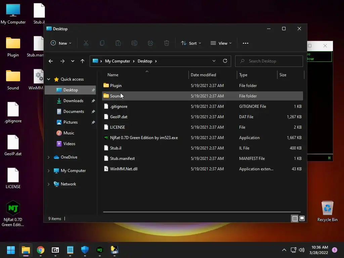Open the Sort dropdown menu
The height and width of the screenshot is (258, 344).
(x=191, y=43)
